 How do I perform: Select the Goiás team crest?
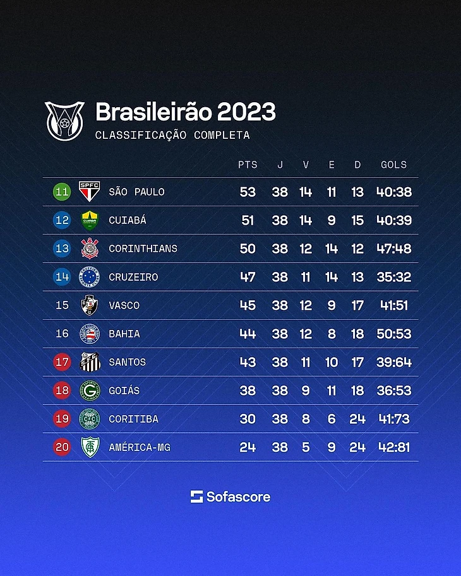tap(90, 391)
